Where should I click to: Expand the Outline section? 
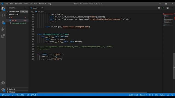[12, 89]
